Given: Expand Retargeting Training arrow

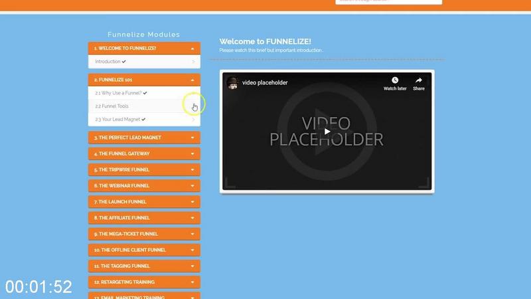Looking at the screenshot, I should pyautogui.click(x=192, y=282).
